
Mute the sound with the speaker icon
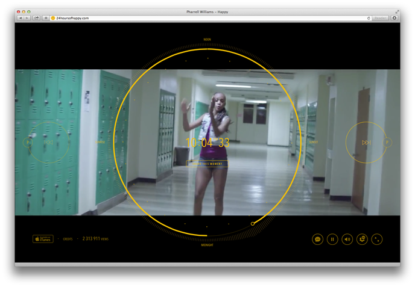point(347,239)
